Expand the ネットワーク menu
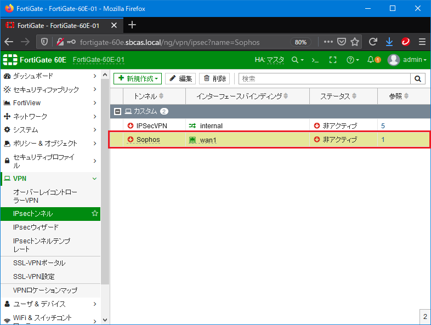The image size is (431, 325). click(50, 116)
